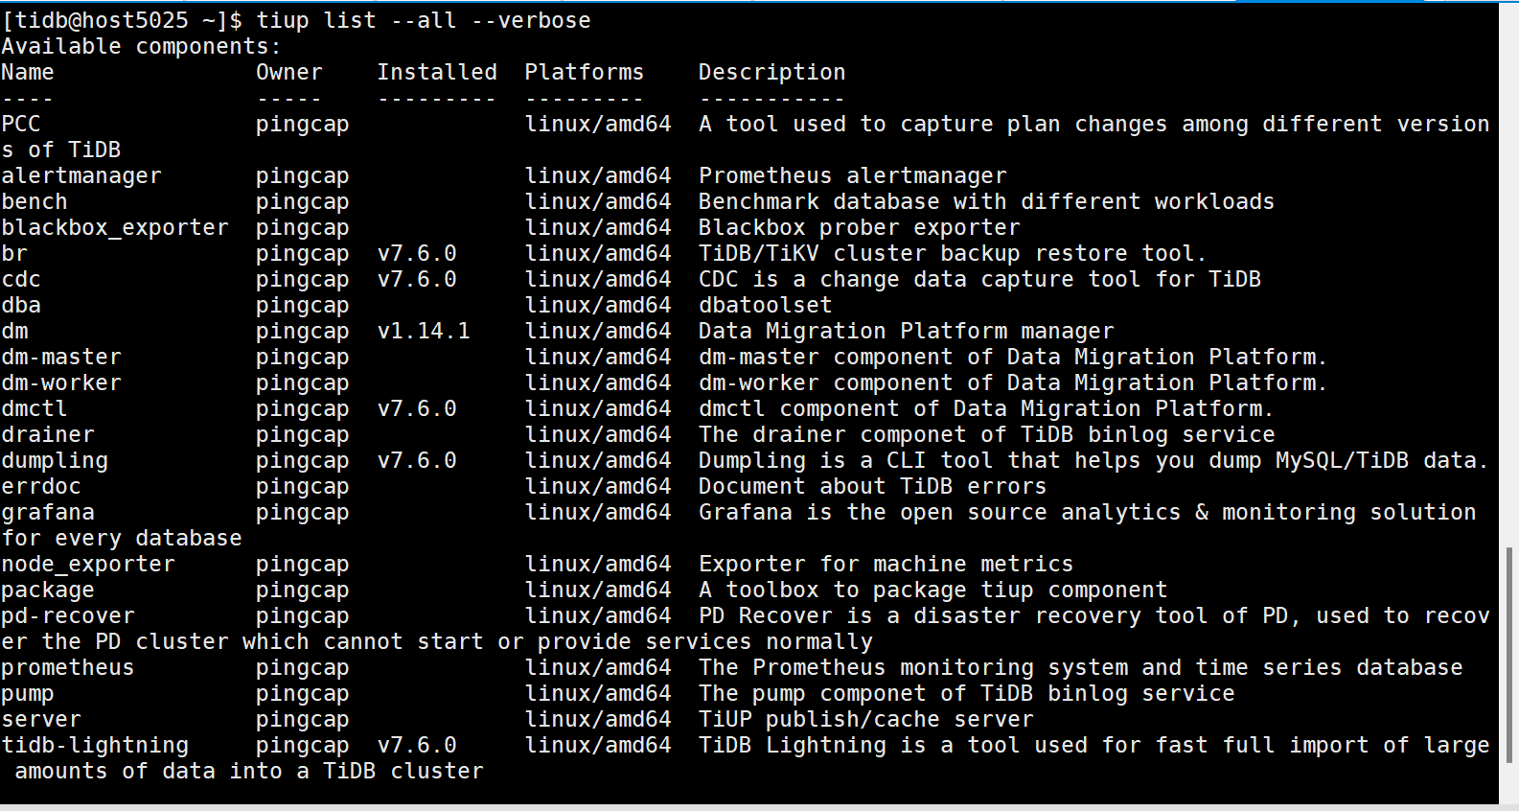Click the 'Description' column header
The width and height of the screenshot is (1519, 811).
(x=771, y=72)
